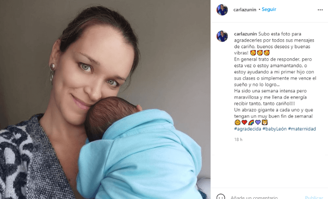Click the purple heart emoji in caption
Screen dimensions: 328x199
[258, 122]
